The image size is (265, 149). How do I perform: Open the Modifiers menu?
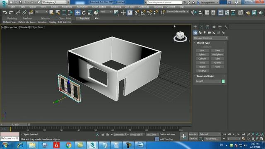(67, 7)
